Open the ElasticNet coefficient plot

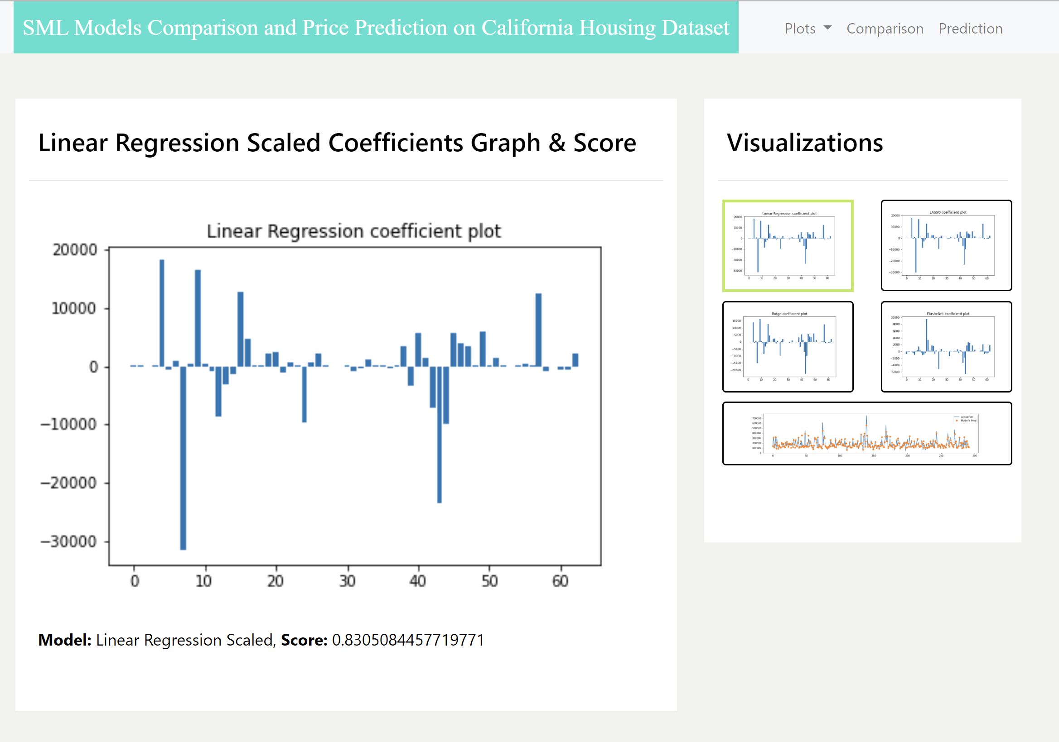(946, 347)
